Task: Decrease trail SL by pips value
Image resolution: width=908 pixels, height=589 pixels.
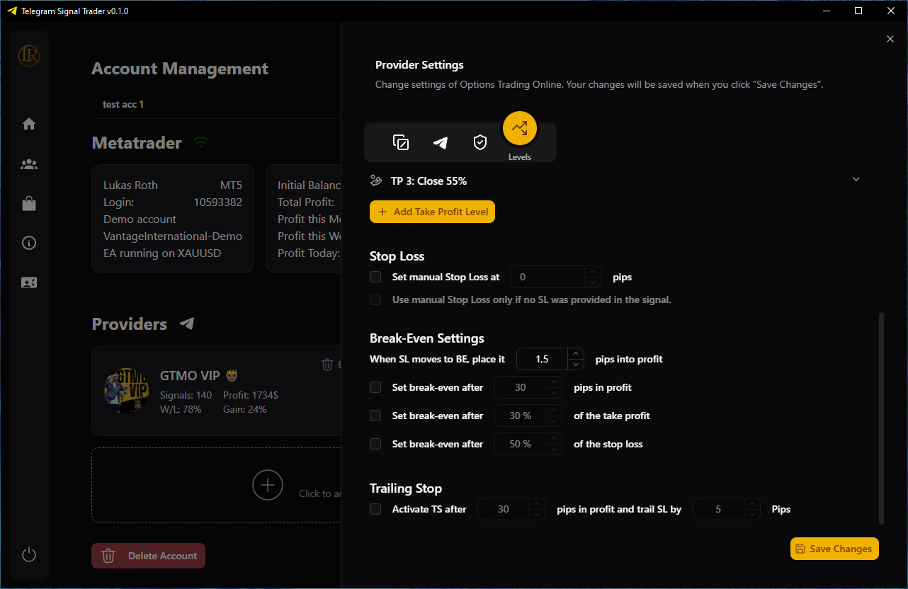Action: [752, 515]
